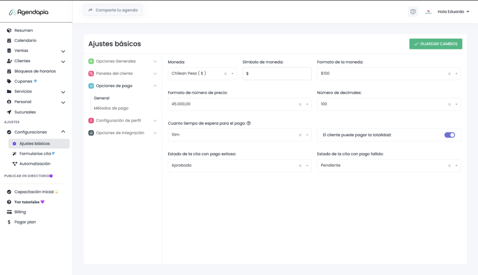The height and width of the screenshot is (275, 478).
Task: Click the Calendario calendar icon
Action: pyautogui.click(x=9, y=41)
